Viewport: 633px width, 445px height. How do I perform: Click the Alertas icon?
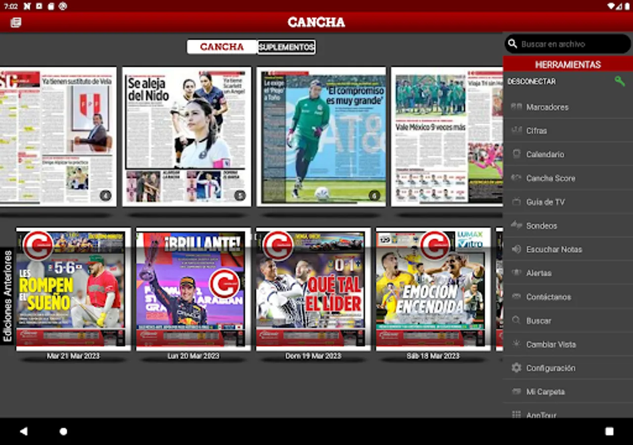[x=516, y=272]
